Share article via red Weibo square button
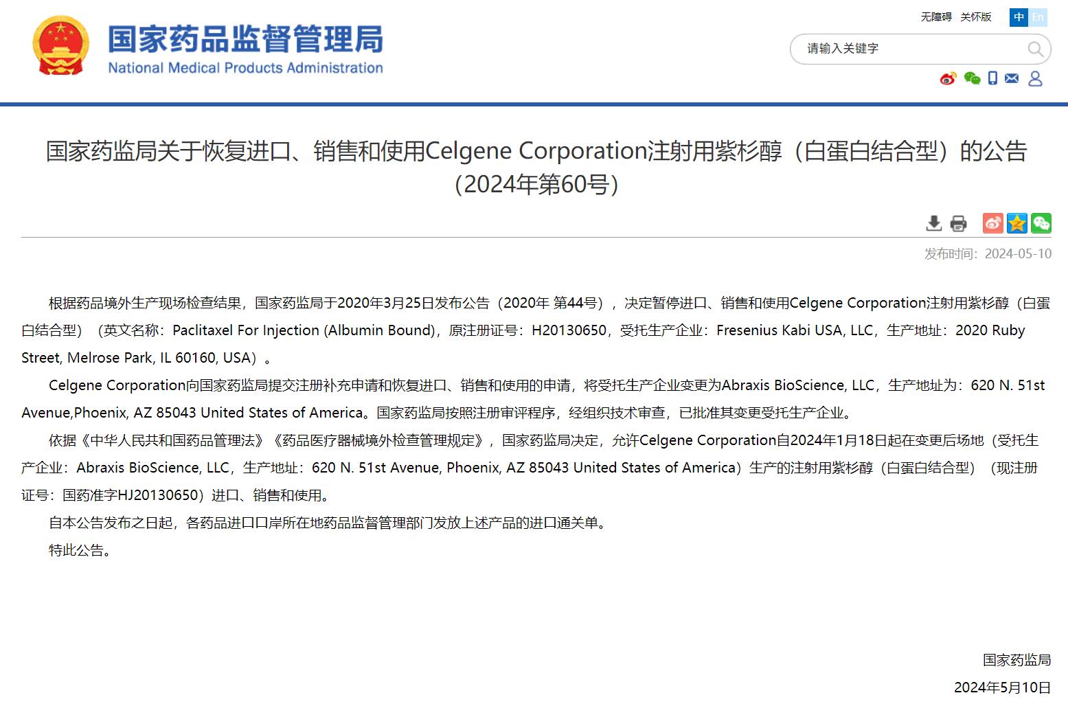The image size is (1068, 704). click(x=992, y=223)
